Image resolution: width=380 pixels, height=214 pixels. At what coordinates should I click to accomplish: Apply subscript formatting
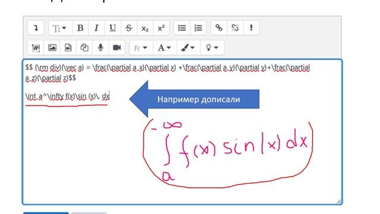tap(145, 28)
